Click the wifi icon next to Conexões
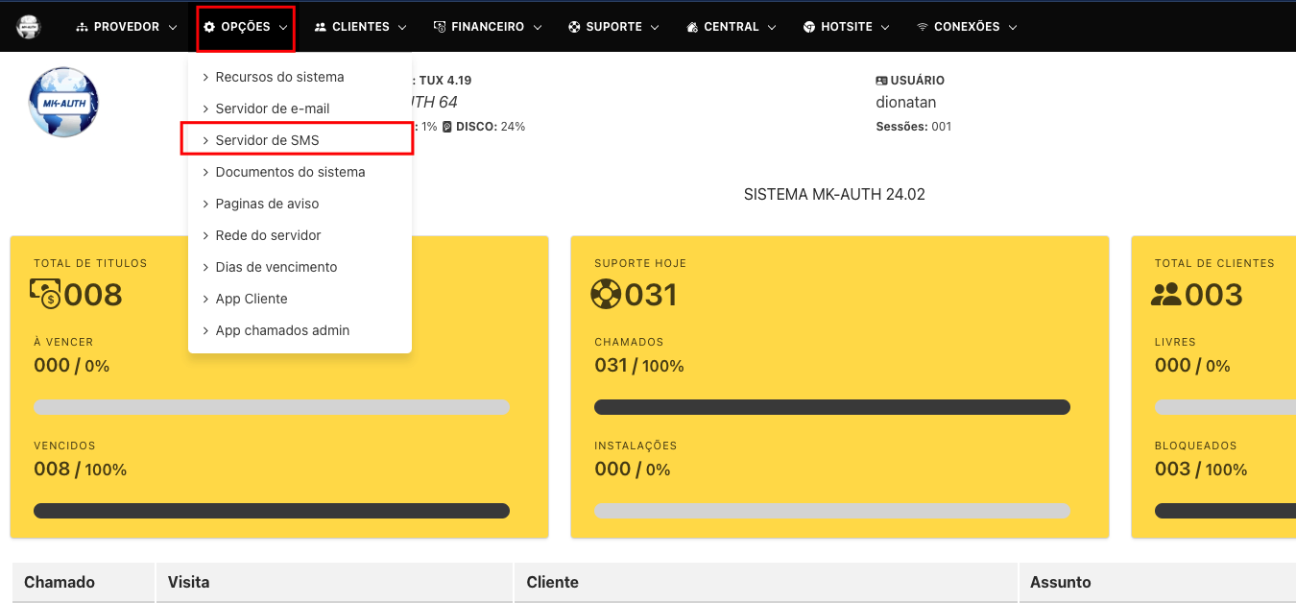This screenshot has height=603, width=1296. pyautogui.click(x=923, y=27)
